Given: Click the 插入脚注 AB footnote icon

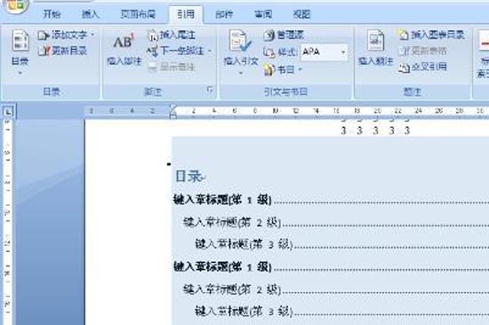Looking at the screenshot, I should click(124, 41).
